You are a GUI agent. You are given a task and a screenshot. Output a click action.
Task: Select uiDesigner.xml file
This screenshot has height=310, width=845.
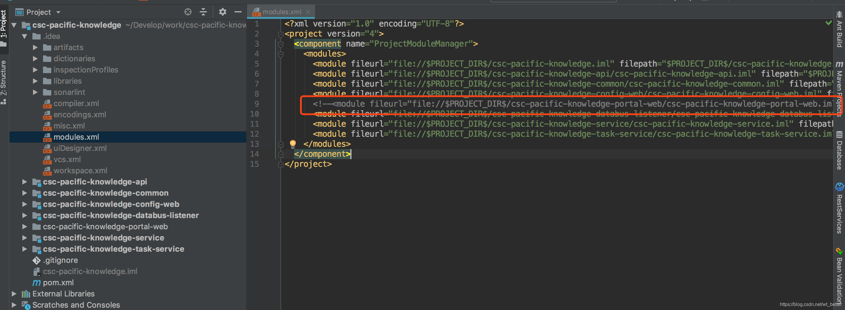(x=80, y=148)
